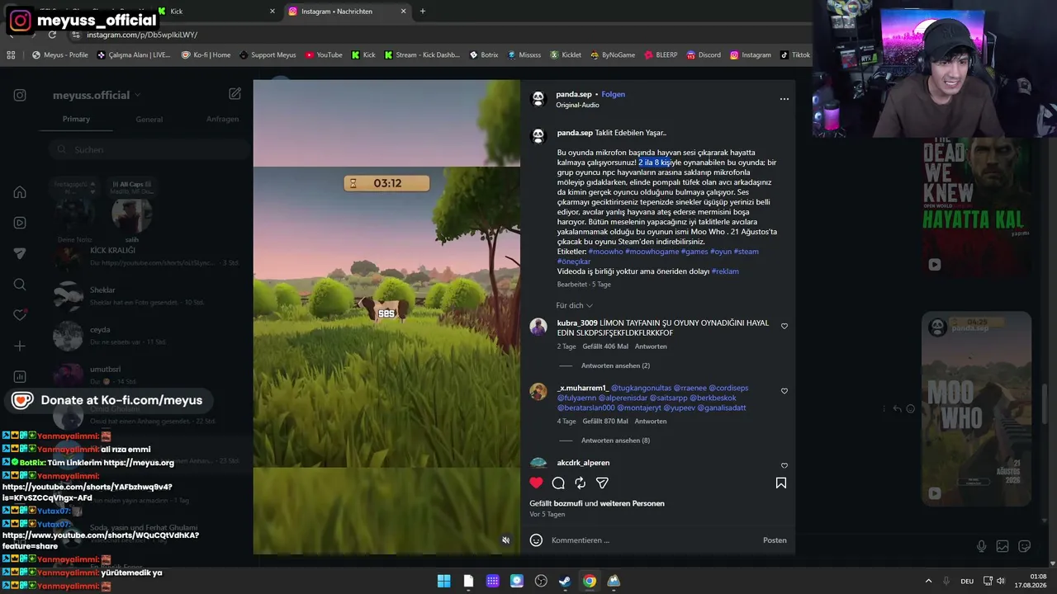
Task: Switch to the General inbox tab
Action: click(x=149, y=120)
